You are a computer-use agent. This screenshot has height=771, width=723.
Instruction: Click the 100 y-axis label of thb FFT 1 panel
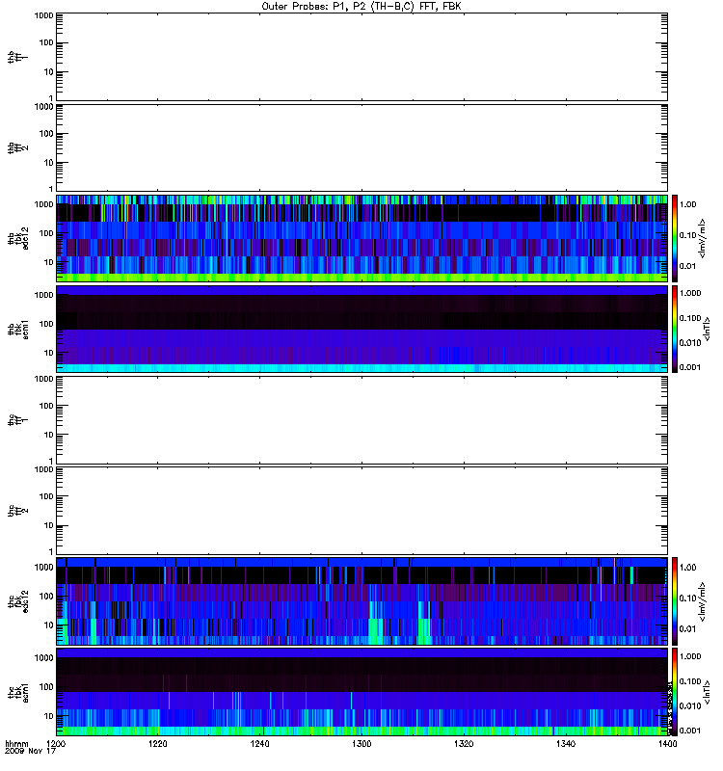pos(46,42)
